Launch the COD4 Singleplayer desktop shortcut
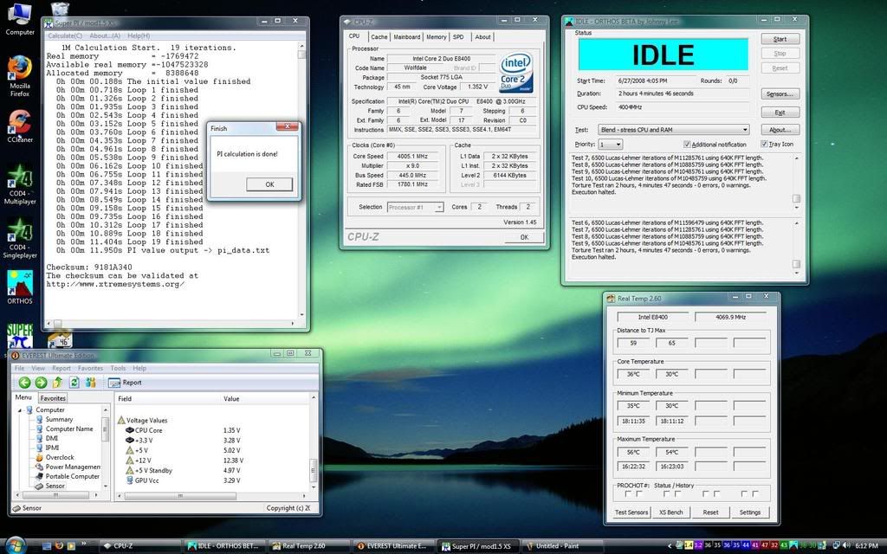887x554 pixels. pyautogui.click(x=20, y=238)
